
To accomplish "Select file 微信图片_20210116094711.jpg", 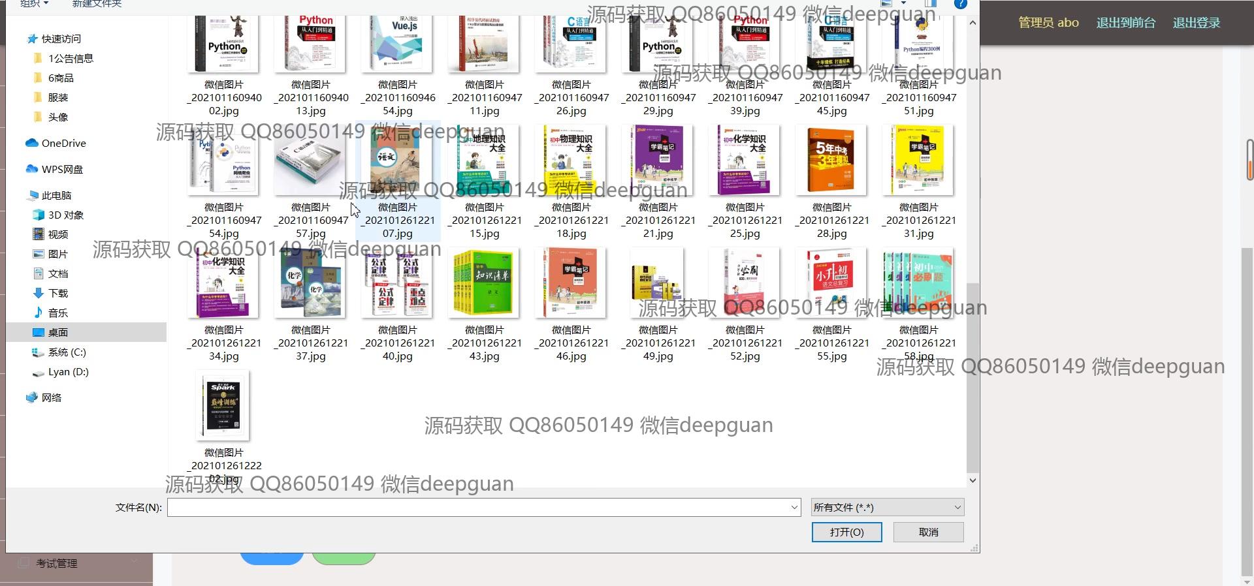I will click(x=485, y=65).
